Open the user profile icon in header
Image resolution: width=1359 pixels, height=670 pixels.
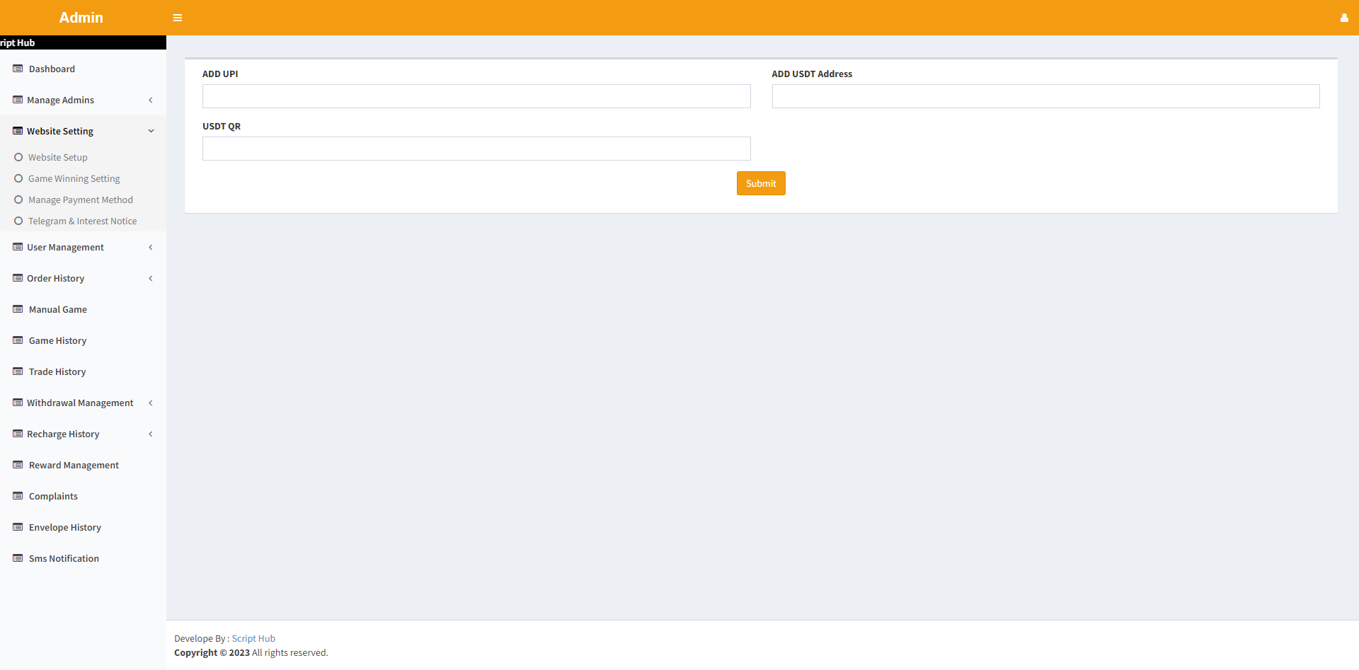click(1343, 18)
